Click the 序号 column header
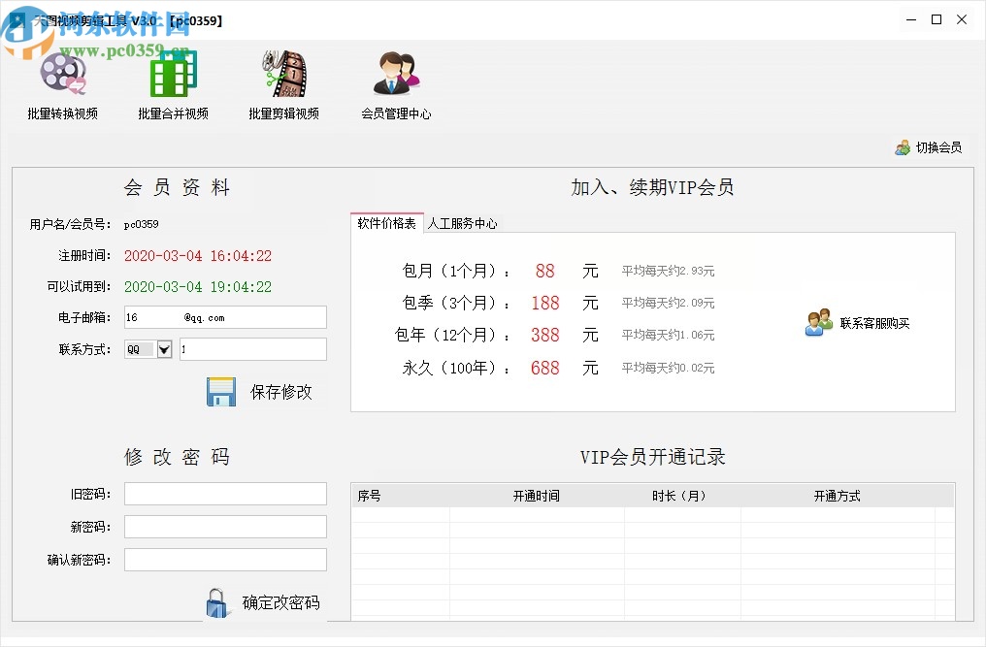 click(401, 496)
